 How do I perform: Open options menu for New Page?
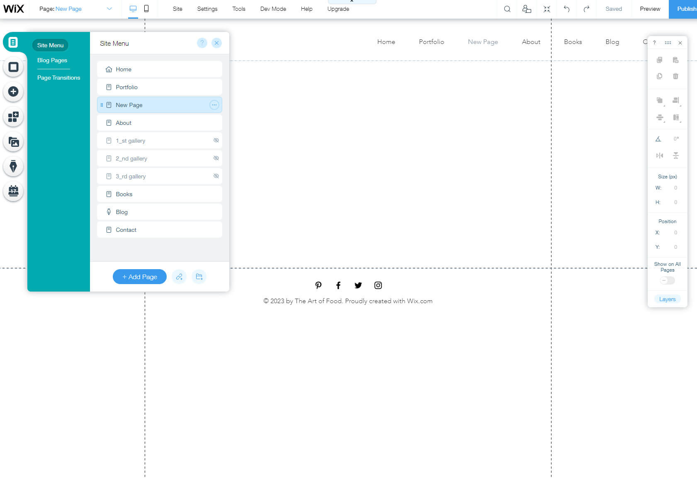214,105
